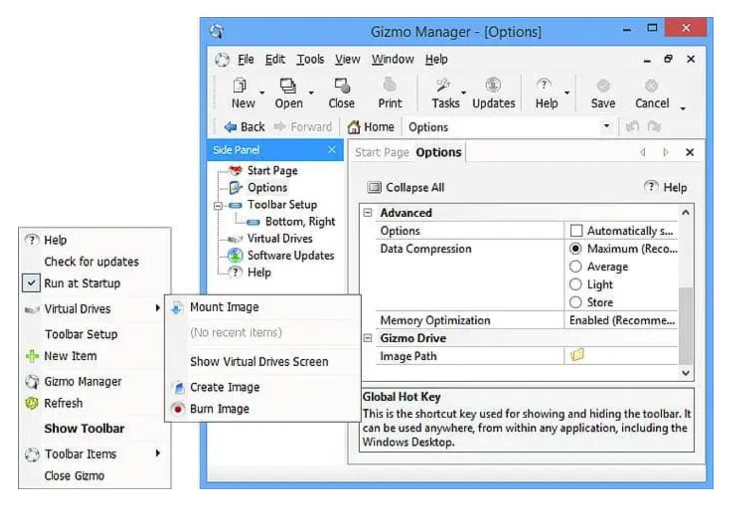Open the View menu
Screen dimensions: 731x515
(347, 59)
